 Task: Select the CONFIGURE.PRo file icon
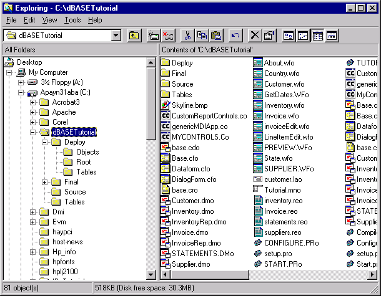(258, 243)
